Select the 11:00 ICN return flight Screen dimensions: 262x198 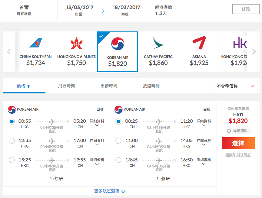118,141
